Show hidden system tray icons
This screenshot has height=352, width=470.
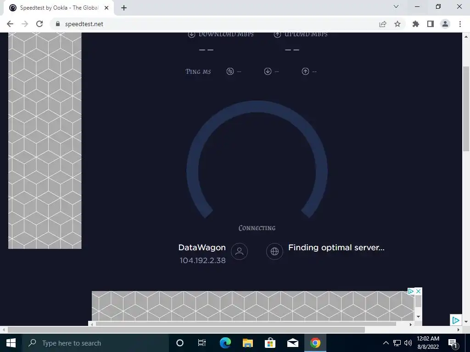coord(386,343)
